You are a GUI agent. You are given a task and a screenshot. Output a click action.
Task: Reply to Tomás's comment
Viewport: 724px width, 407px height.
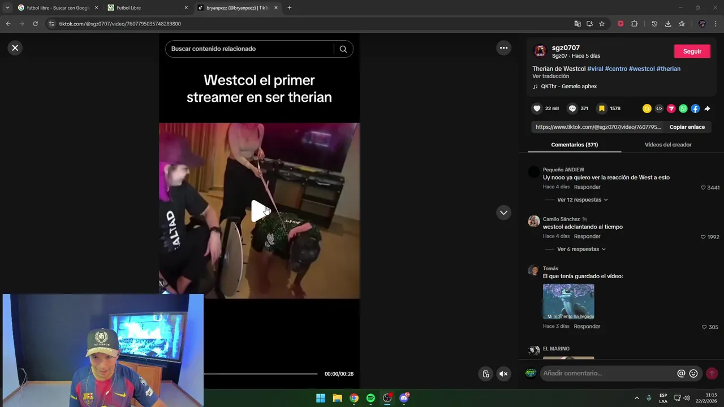[587, 326]
